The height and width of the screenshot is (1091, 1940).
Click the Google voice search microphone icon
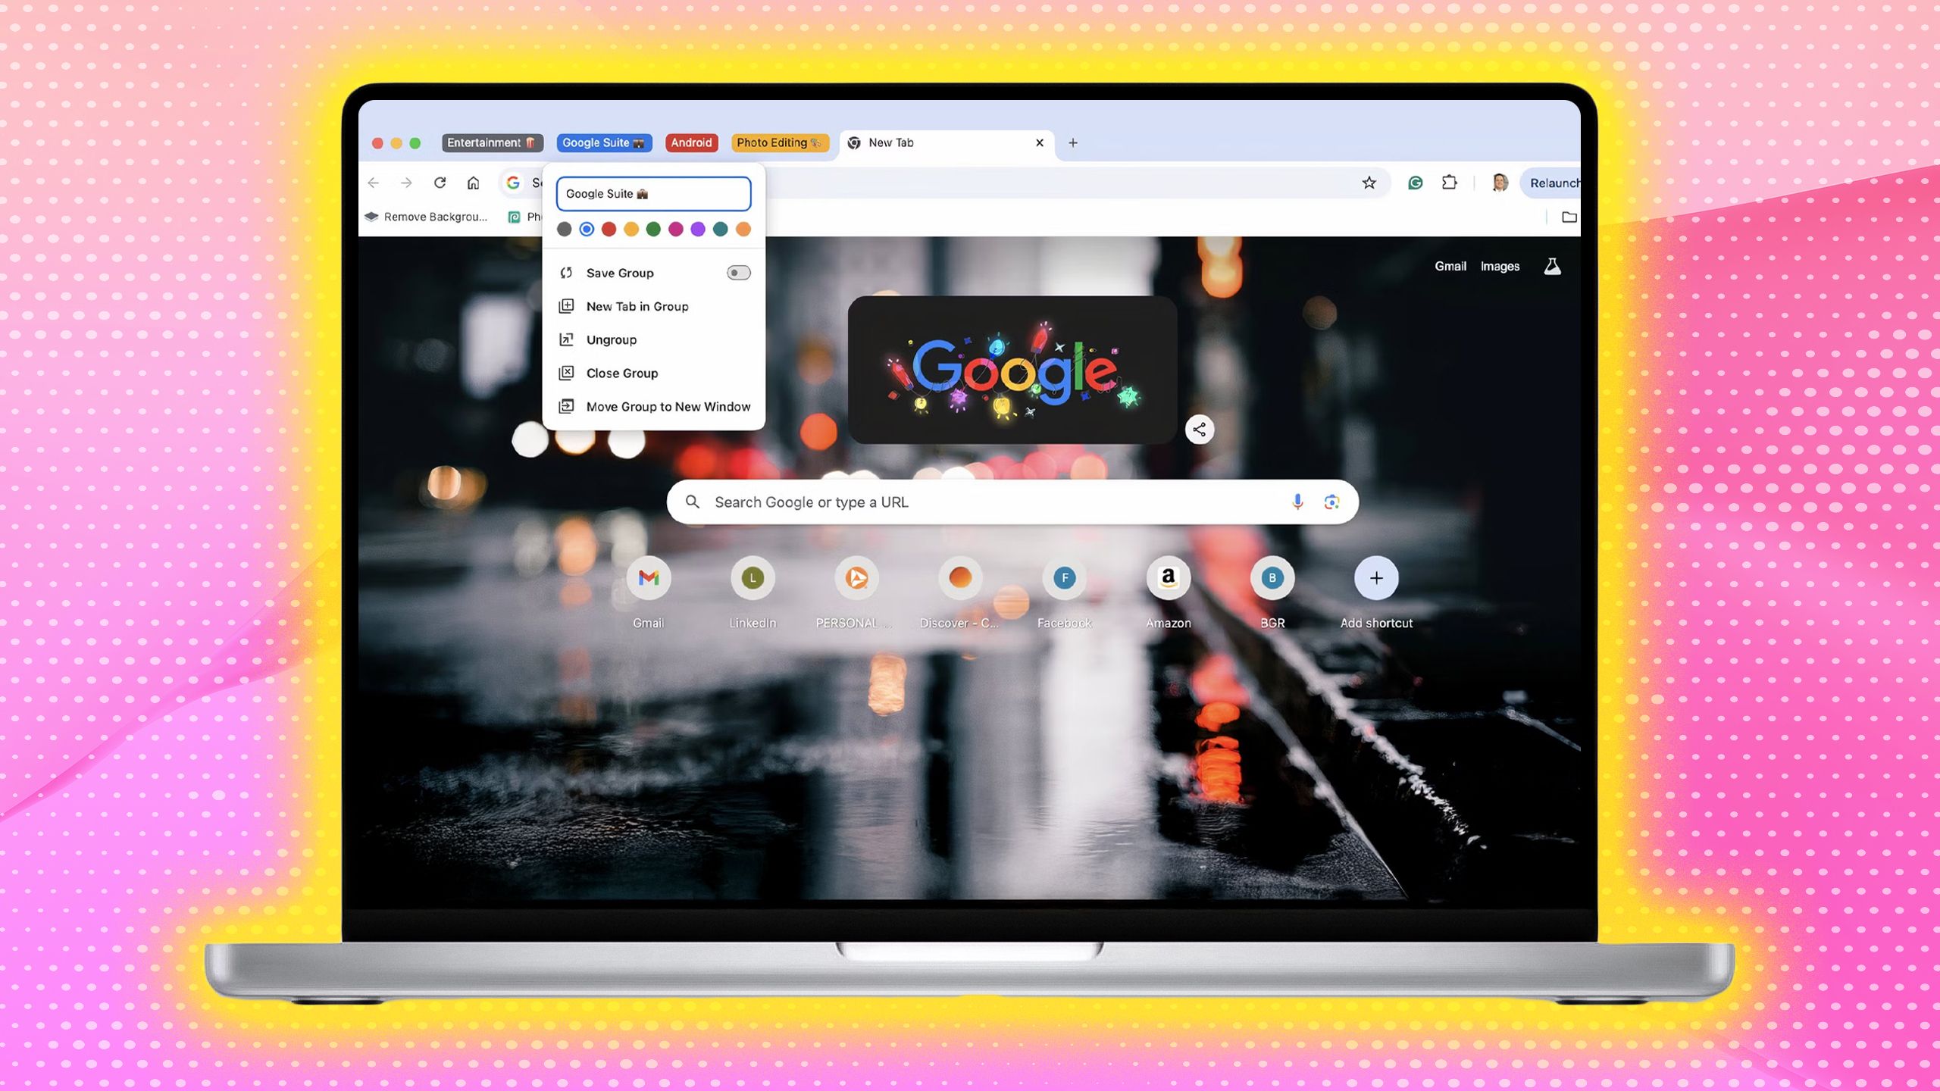tap(1298, 501)
